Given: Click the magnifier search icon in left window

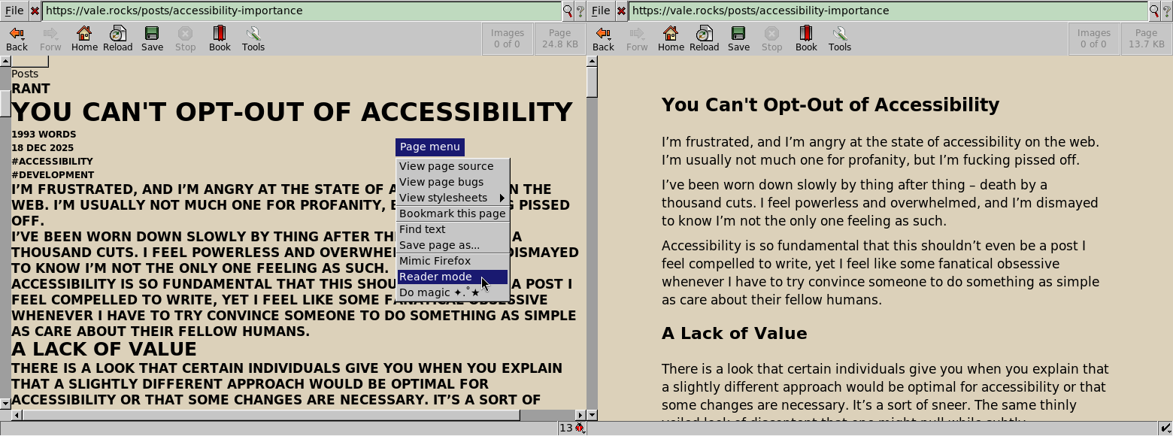Looking at the screenshot, I should pyautogui.click(x=568, y=11).
